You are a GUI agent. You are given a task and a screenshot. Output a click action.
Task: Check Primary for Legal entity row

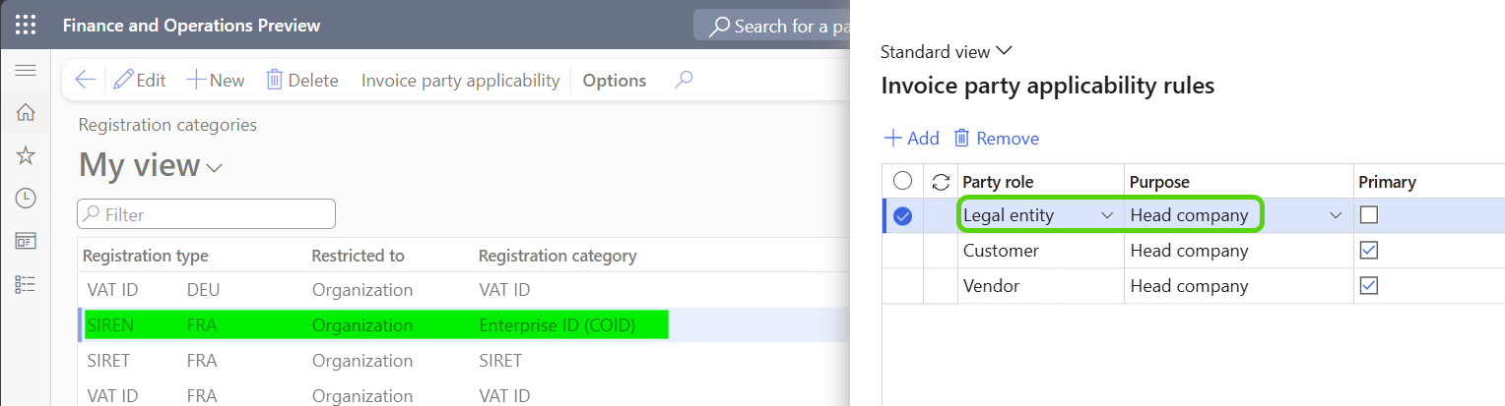tap(1368, 215)
